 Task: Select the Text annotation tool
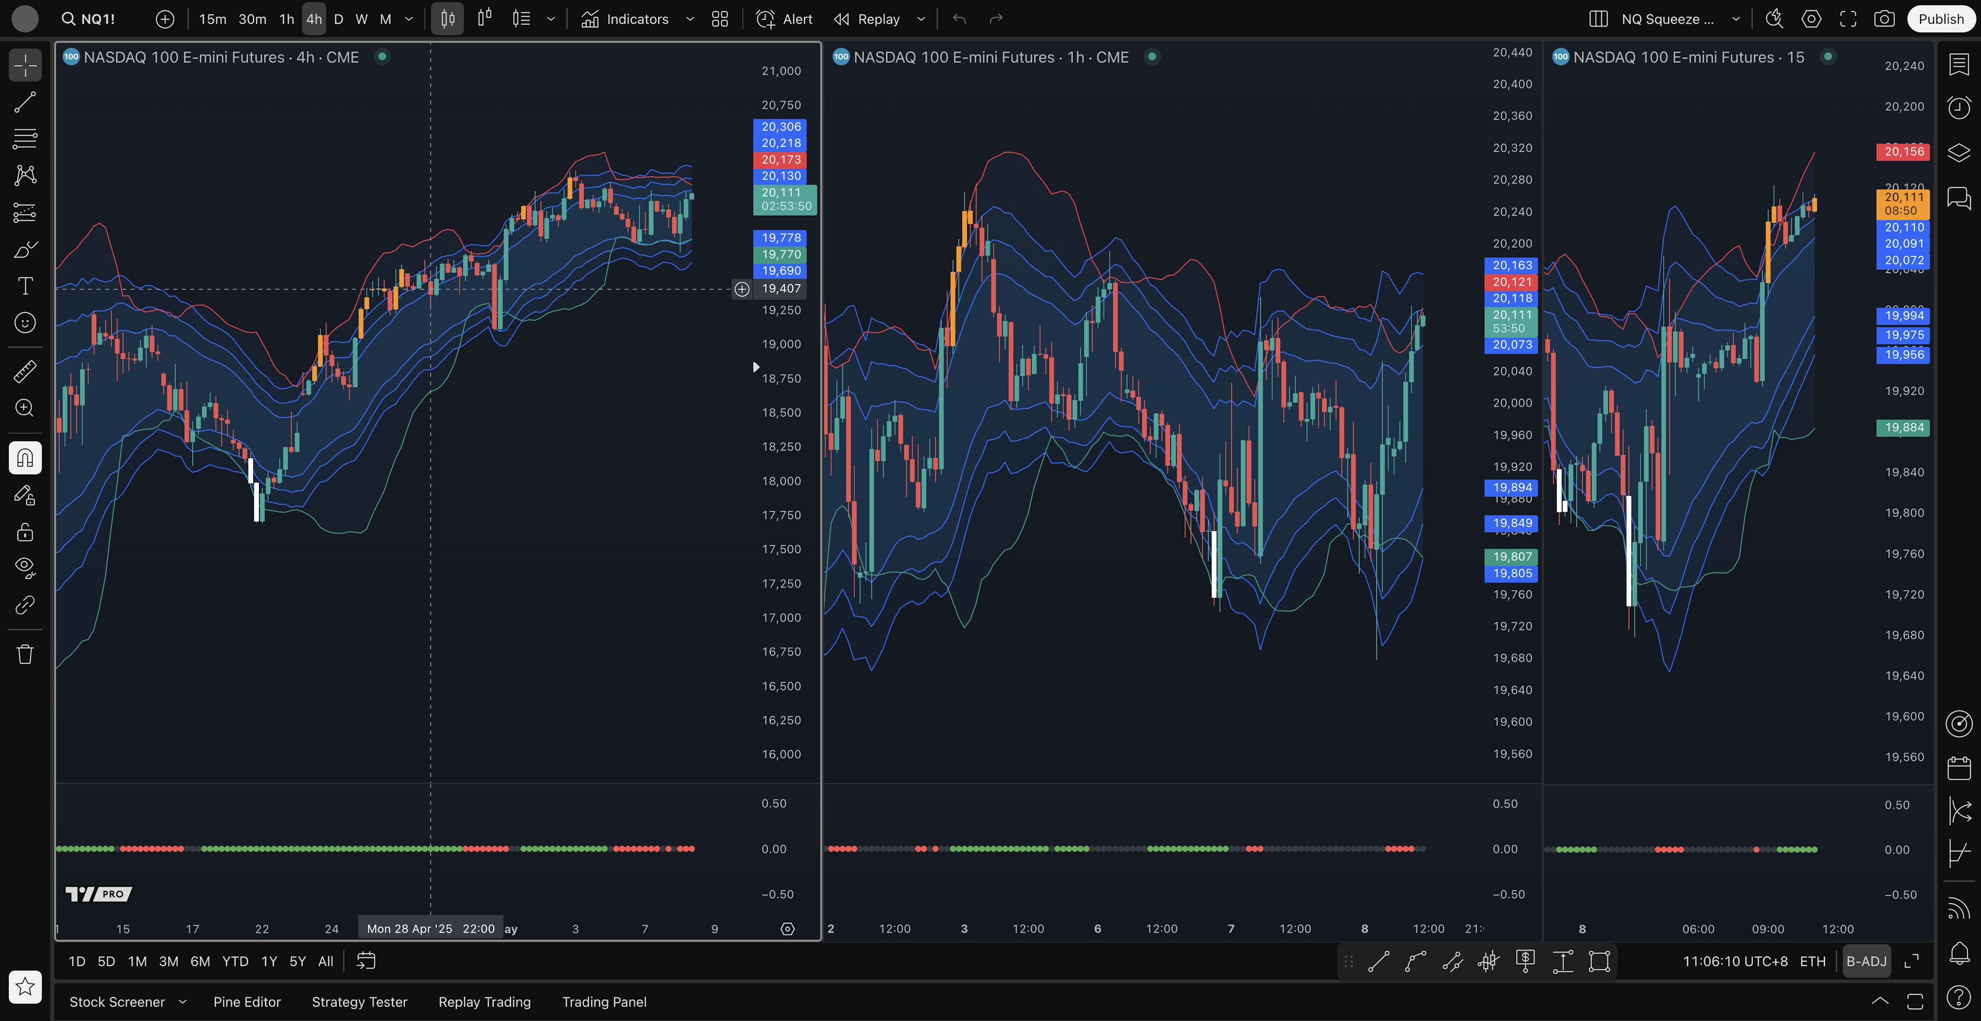[x=25, y=286]
